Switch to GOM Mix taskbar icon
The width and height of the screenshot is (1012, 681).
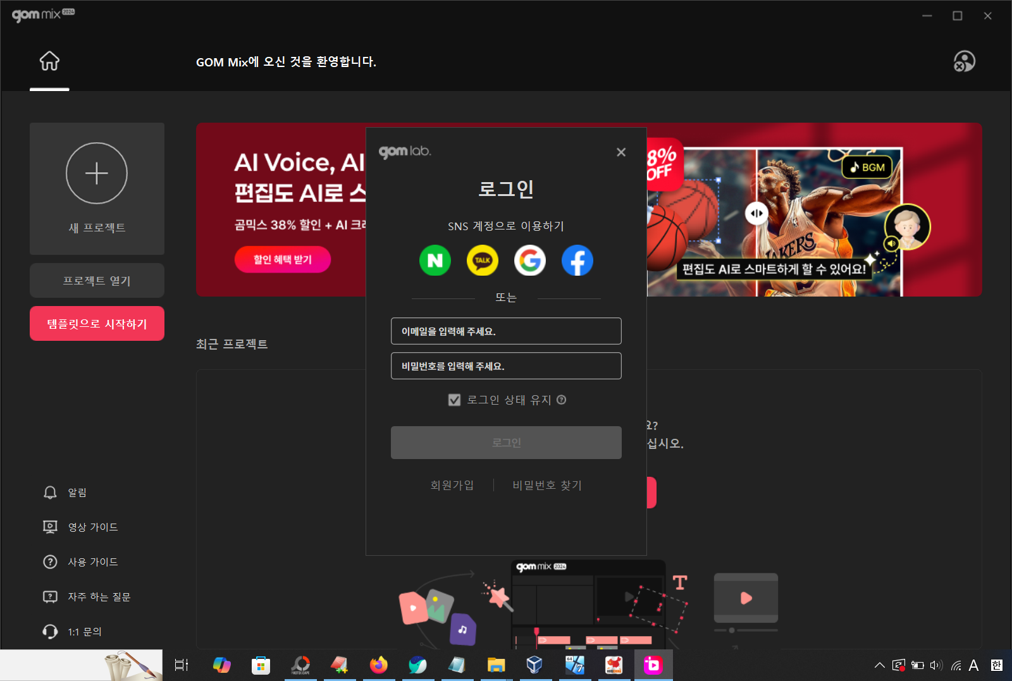(x=653, y=665)
